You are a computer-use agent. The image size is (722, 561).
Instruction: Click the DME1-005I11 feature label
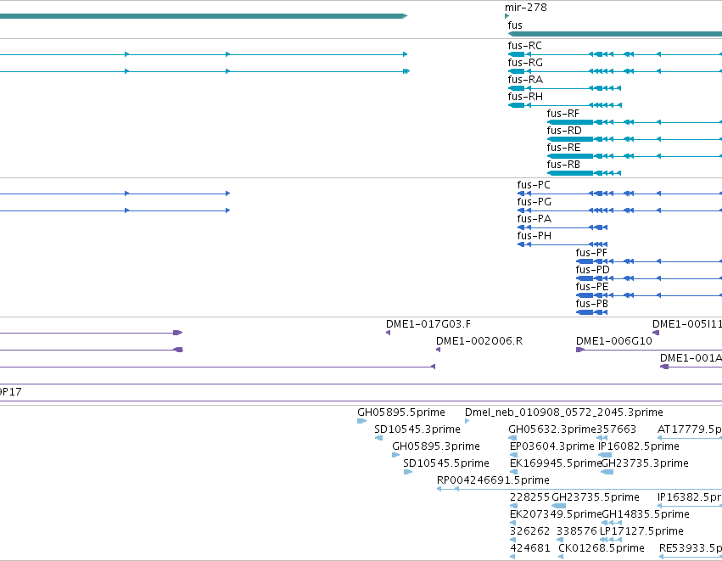(x=687, y=324)
